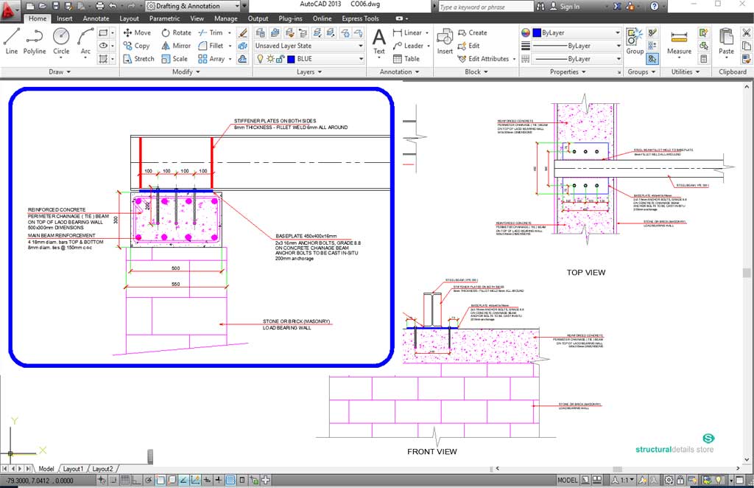Toggle Object Snap in status bar
This screenshot has width=754, height=488.
[160, 480]
